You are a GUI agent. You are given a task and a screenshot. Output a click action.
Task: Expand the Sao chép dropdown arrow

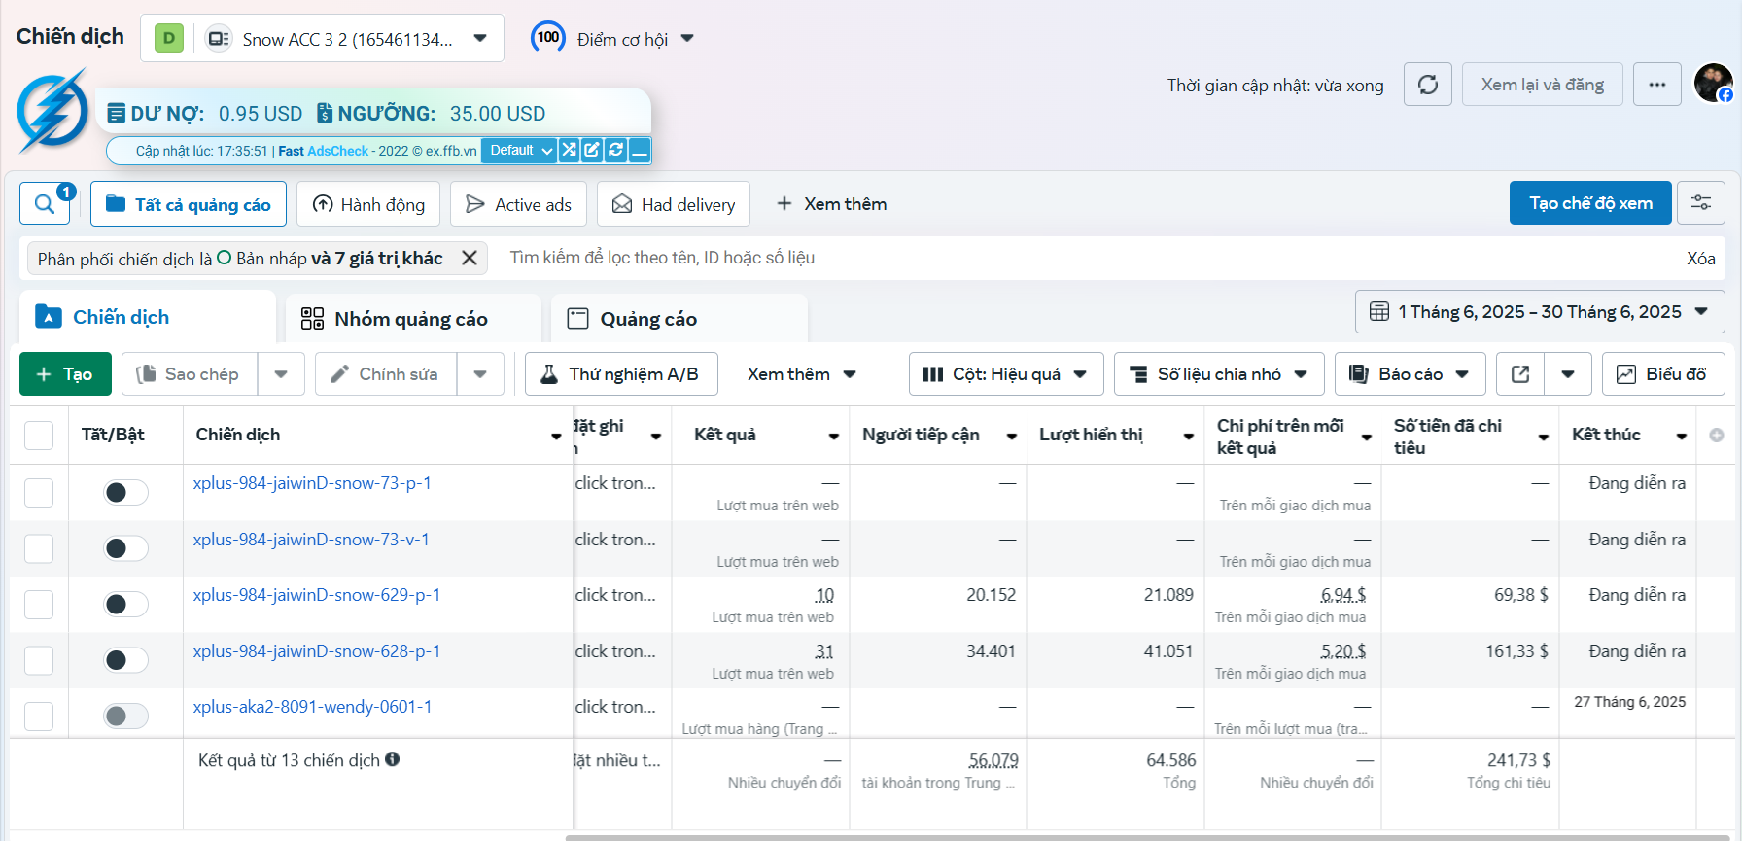click(281, 374)
